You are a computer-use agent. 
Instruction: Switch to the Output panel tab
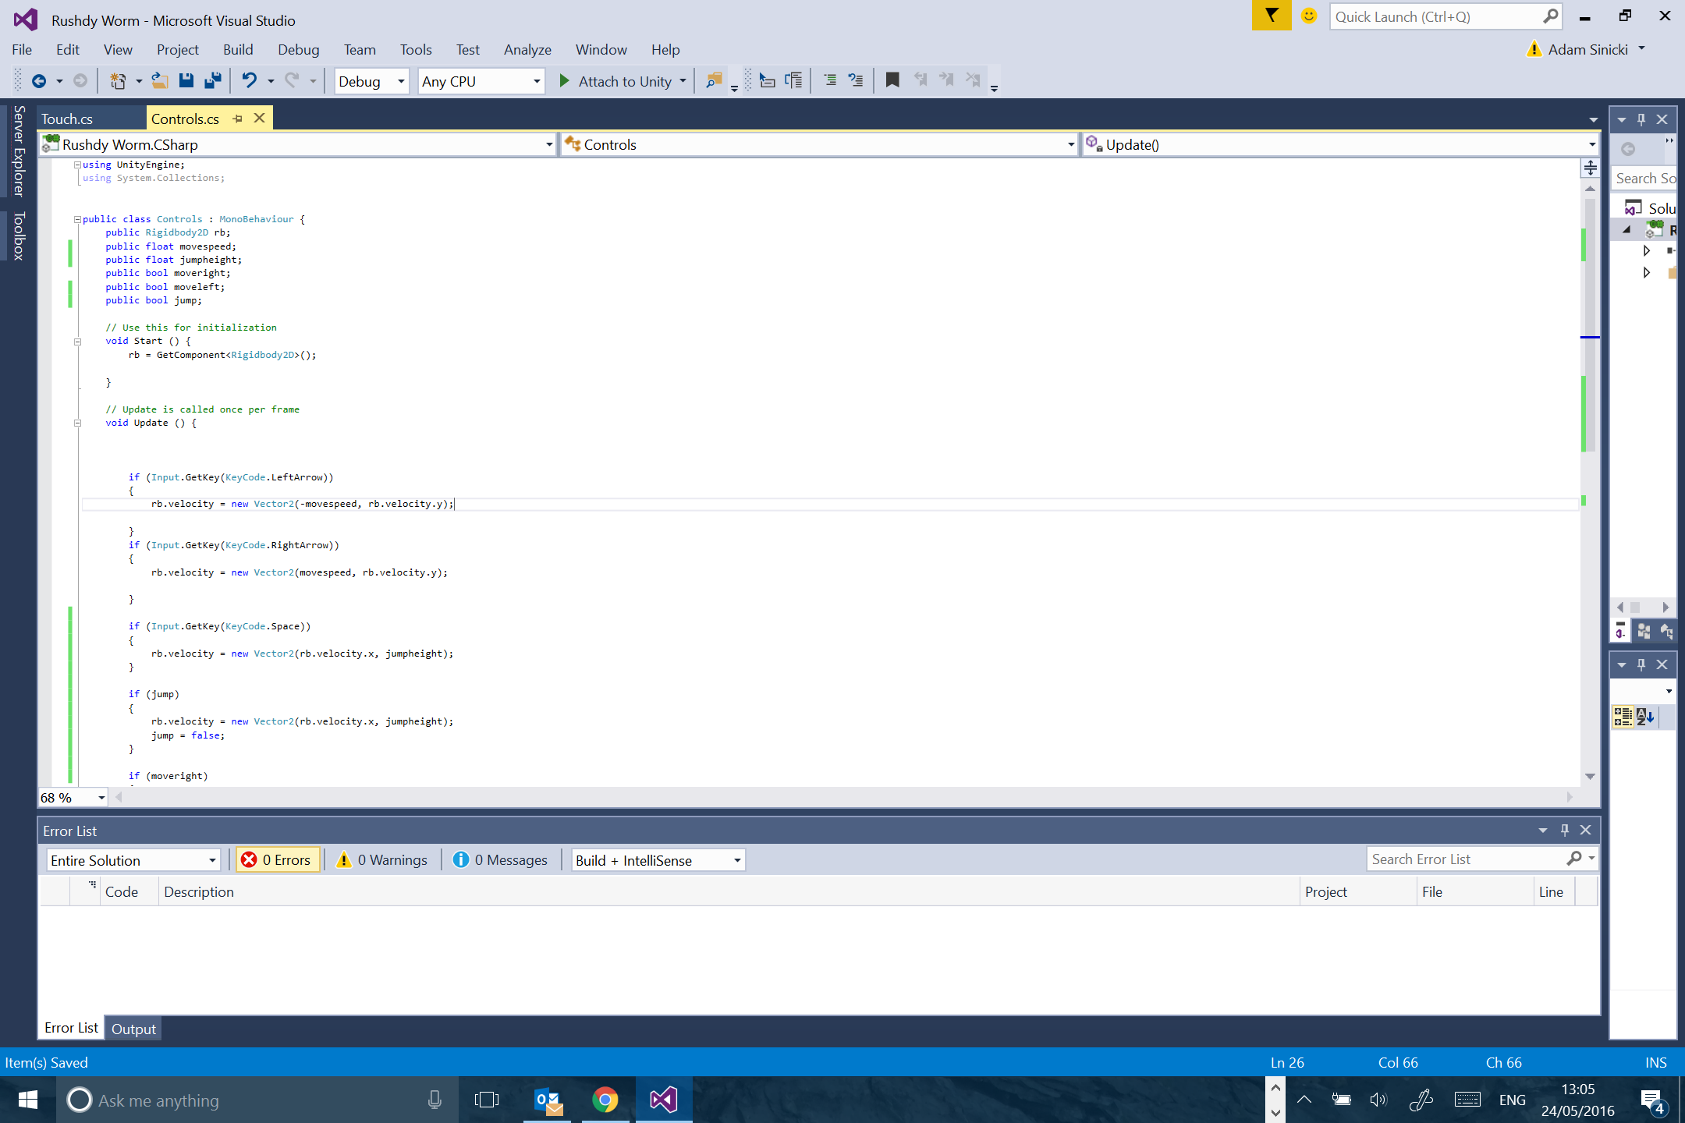pyautogui.click(x=133, y=1029)
